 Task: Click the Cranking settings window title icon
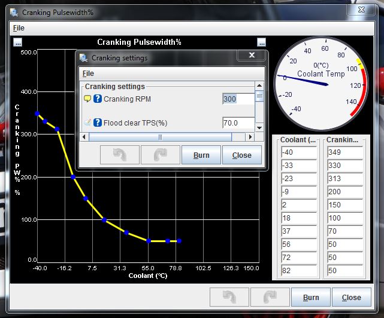83,58
